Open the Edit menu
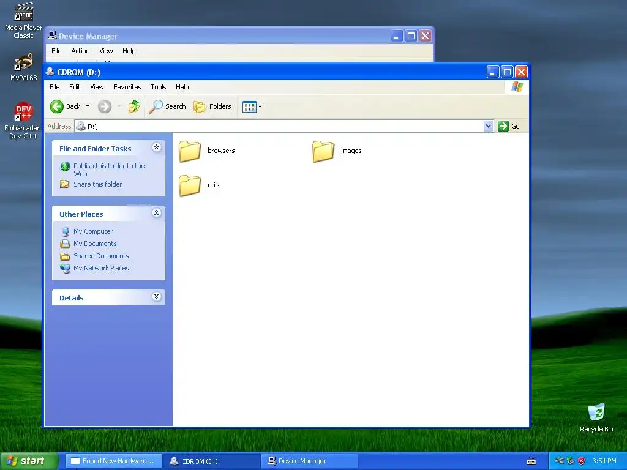Screen dimensions: 627x470 75,87
